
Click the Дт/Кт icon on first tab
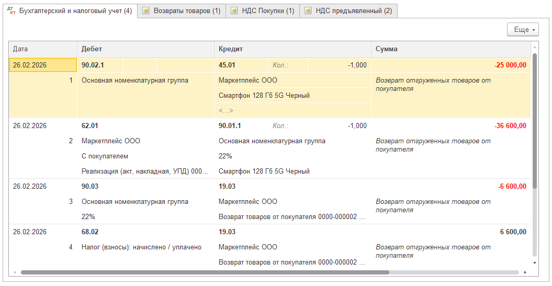pyautogui.click(x=12, y=11)
